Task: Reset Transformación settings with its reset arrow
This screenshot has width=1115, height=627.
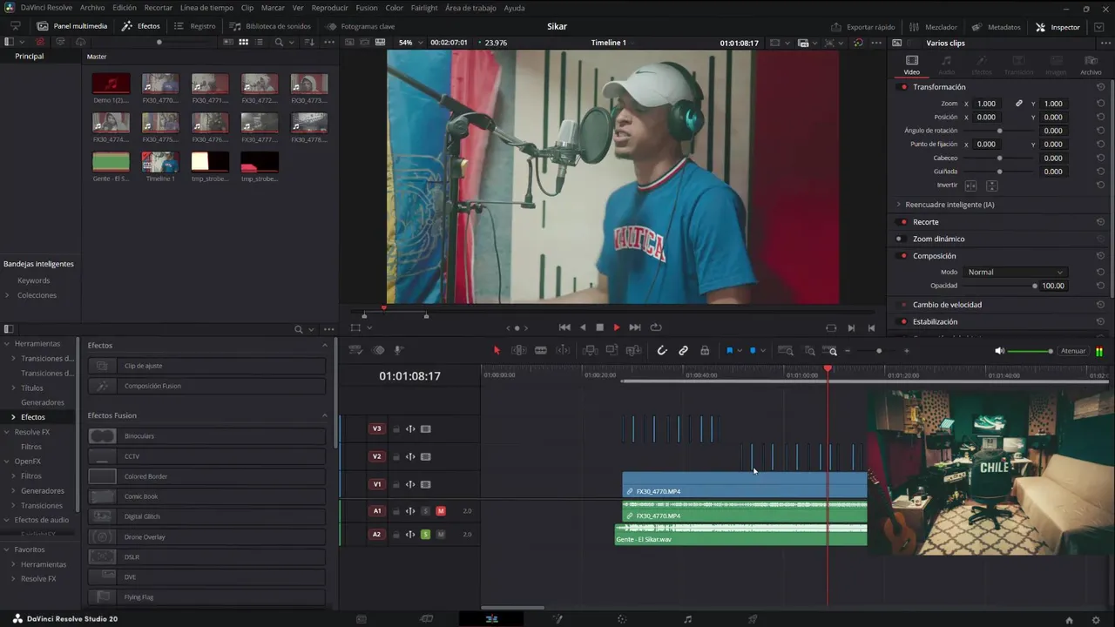Action: pos(1100,87)
